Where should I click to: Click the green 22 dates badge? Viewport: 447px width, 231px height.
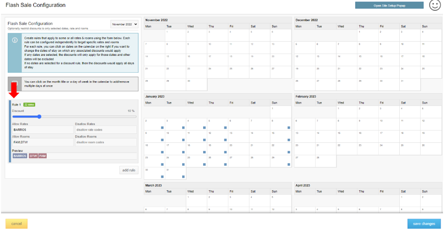click(29, 105)
